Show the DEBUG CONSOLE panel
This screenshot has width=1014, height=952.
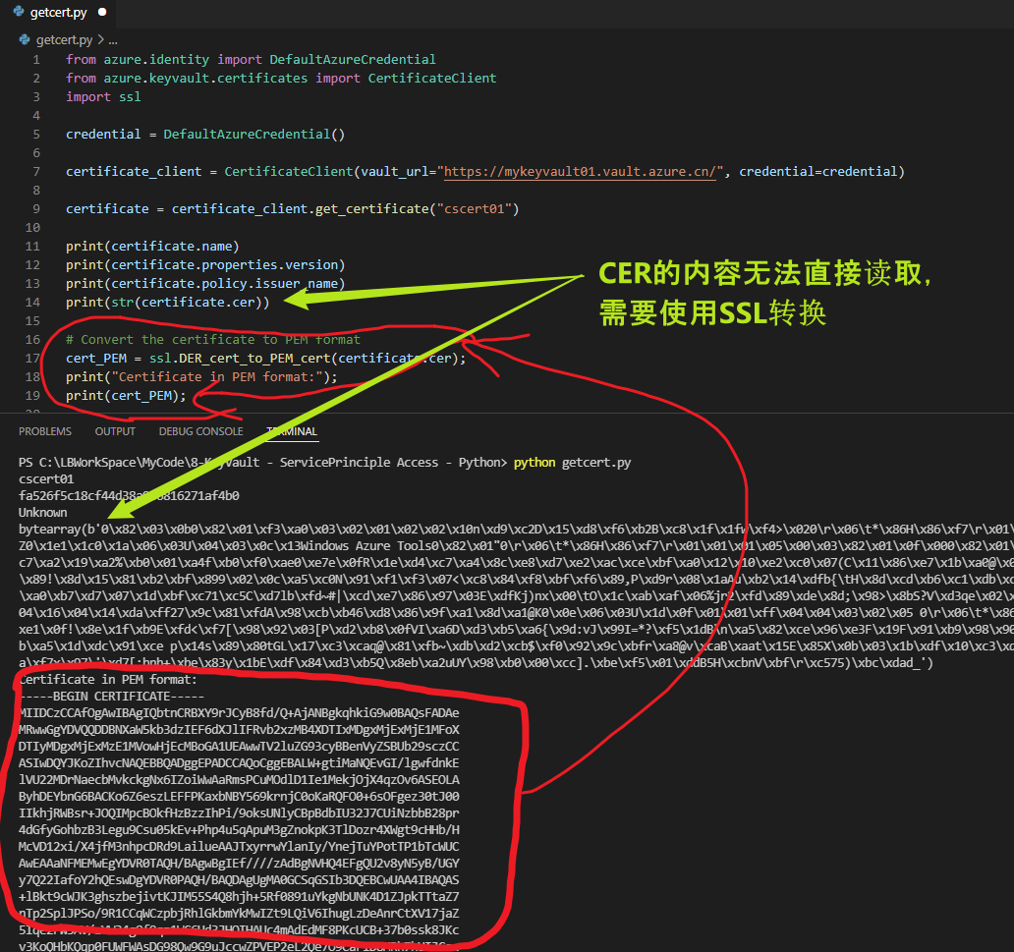click(x=200, y=431)
